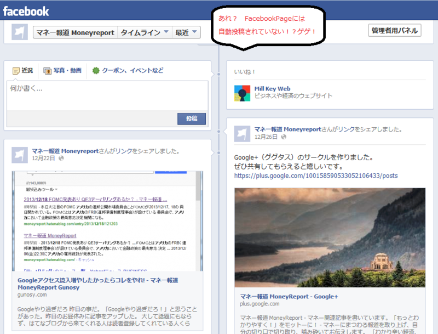The height and width of the screenshot is (334, 438).
Task: Click the gunosy.com domain text
Action: point(32,295)
